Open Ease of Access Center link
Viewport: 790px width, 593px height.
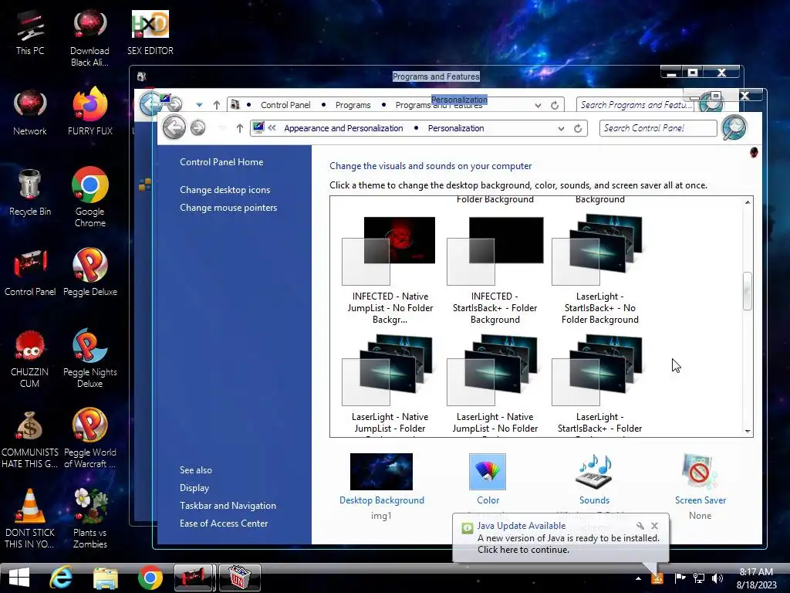(224, 523)
